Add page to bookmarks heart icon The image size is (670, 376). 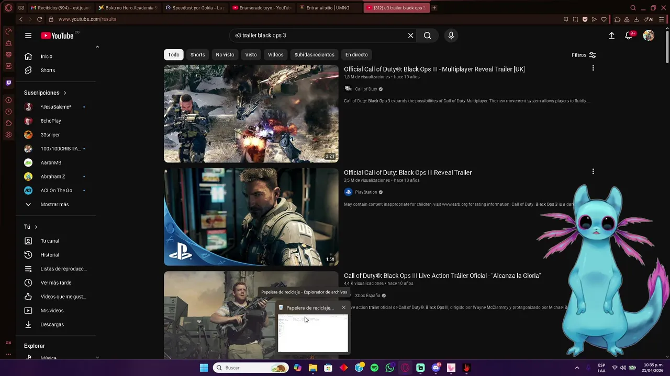tap(604, 19)
